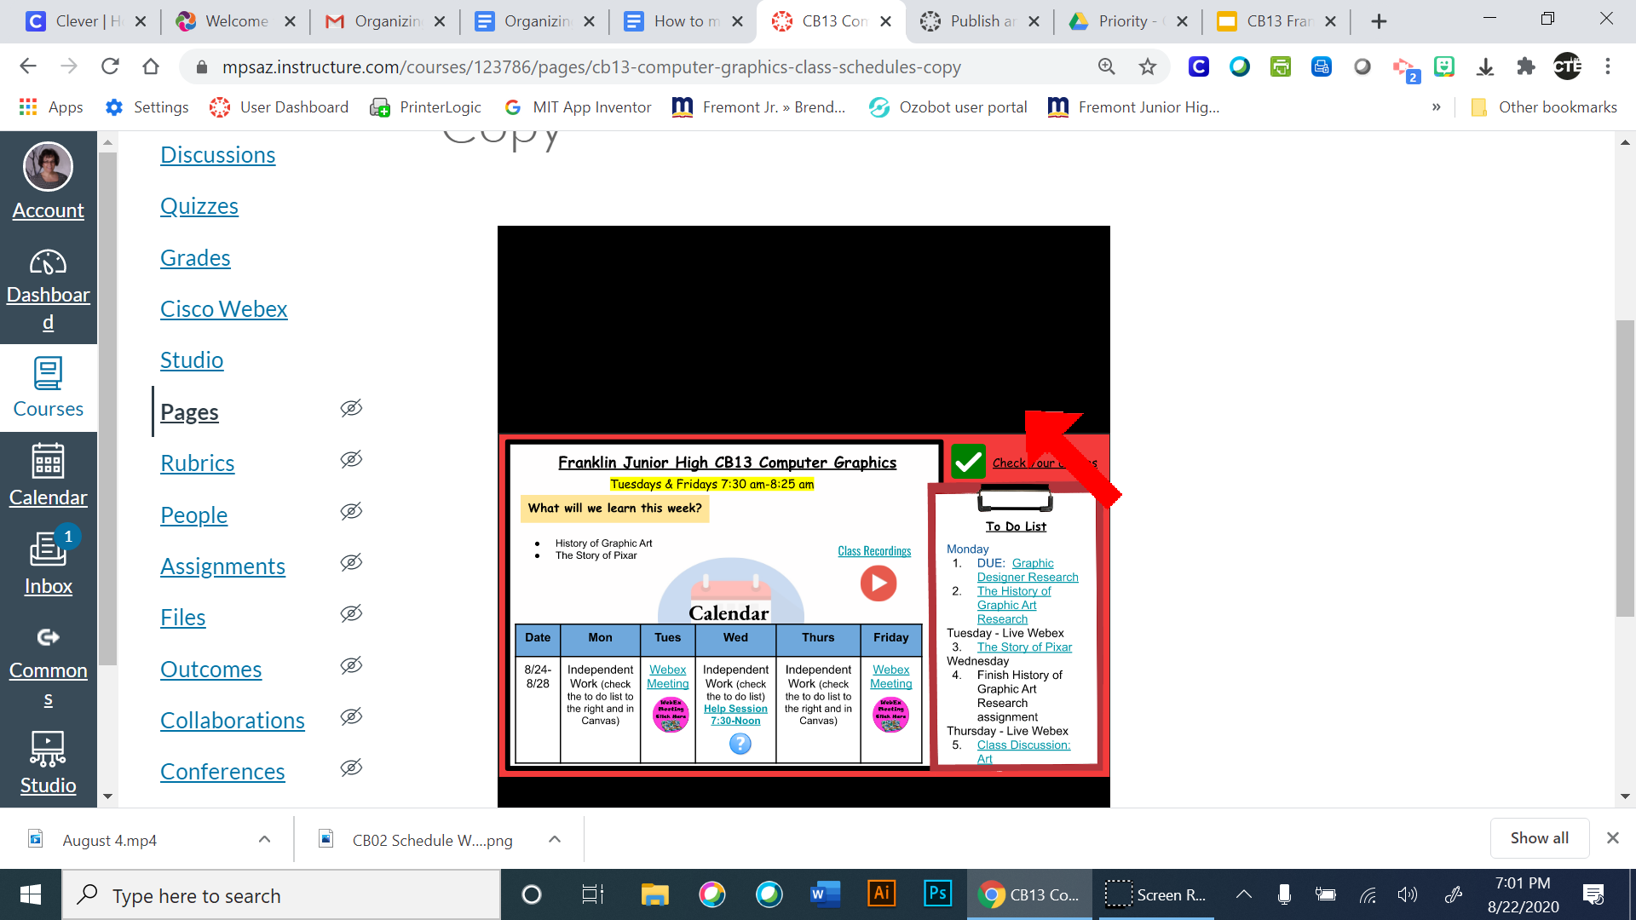The width and height of the screenshot is (1636, 920).
Task: Toggle visibility of the Conferences section
Action: (x=351, y=768)
